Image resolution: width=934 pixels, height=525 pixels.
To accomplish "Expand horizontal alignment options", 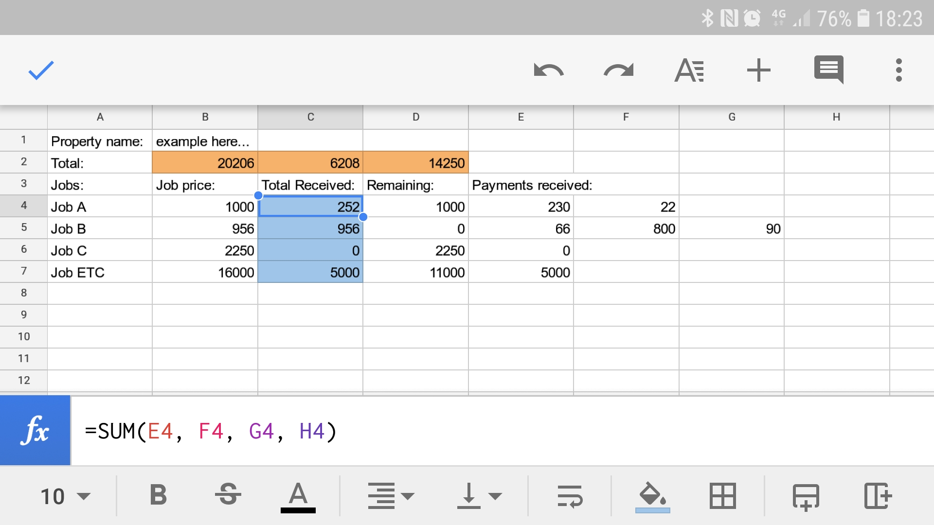I will [391, 496].
